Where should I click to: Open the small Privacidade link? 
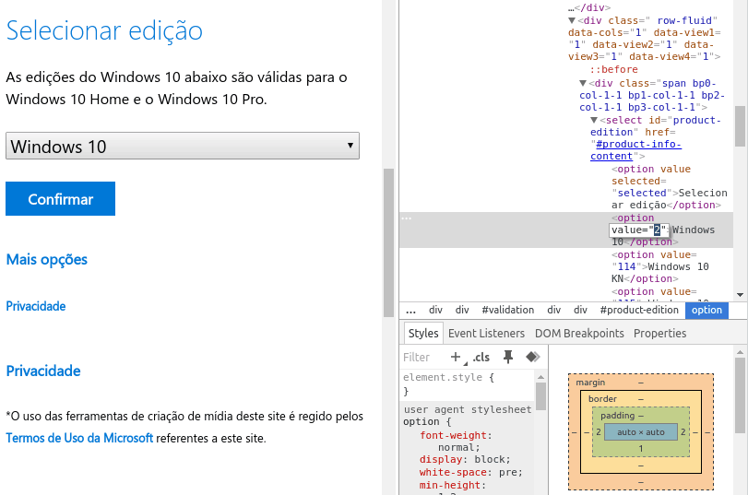[x=36, y=306]
